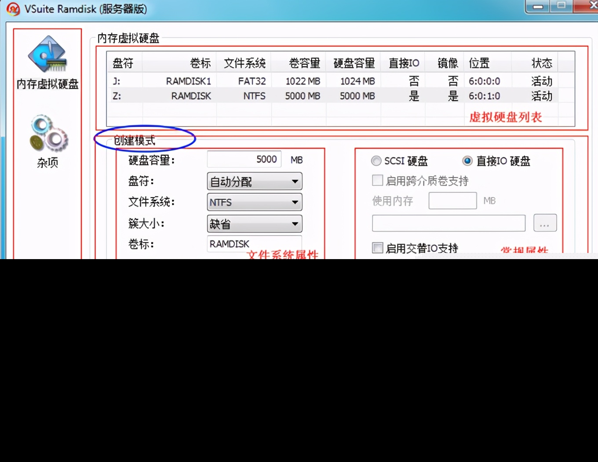
Task: Click the 直接IO column header
Action: tap(403, 63)
